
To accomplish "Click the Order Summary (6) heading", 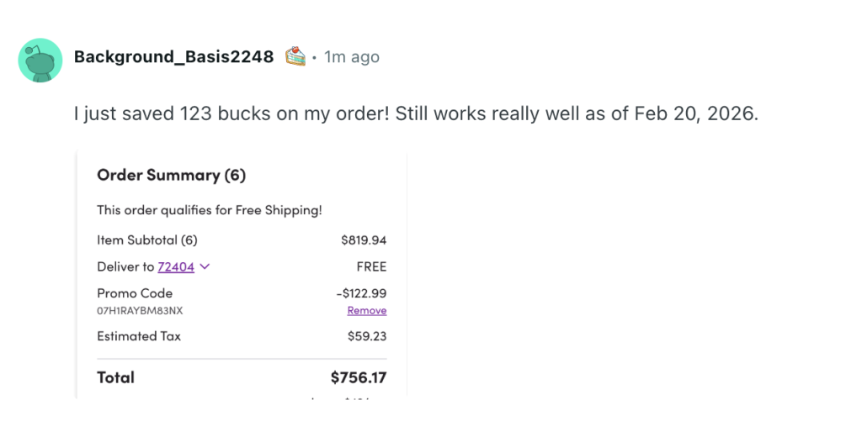I will (171, 176).
